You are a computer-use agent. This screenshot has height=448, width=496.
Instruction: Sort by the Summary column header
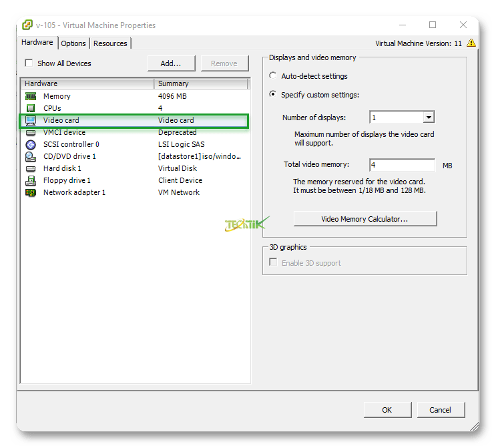point(200,83)
